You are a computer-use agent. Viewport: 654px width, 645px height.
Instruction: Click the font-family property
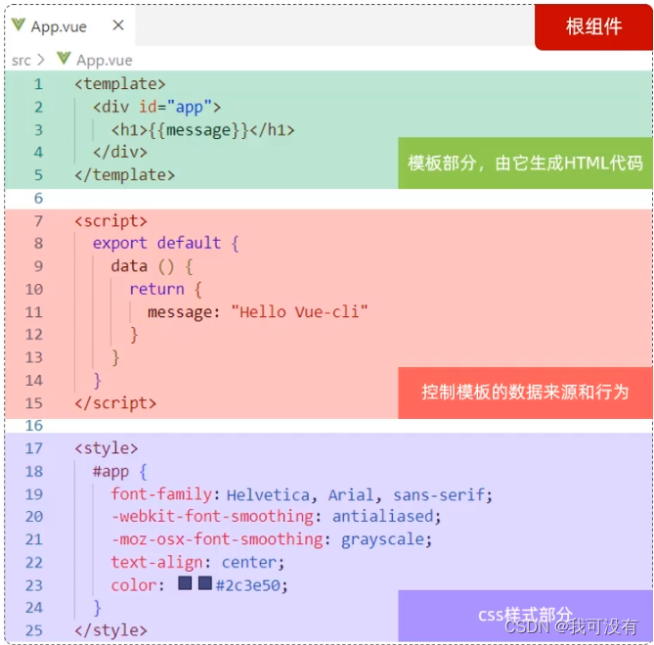pyautogui.click(x=161, y=494)
